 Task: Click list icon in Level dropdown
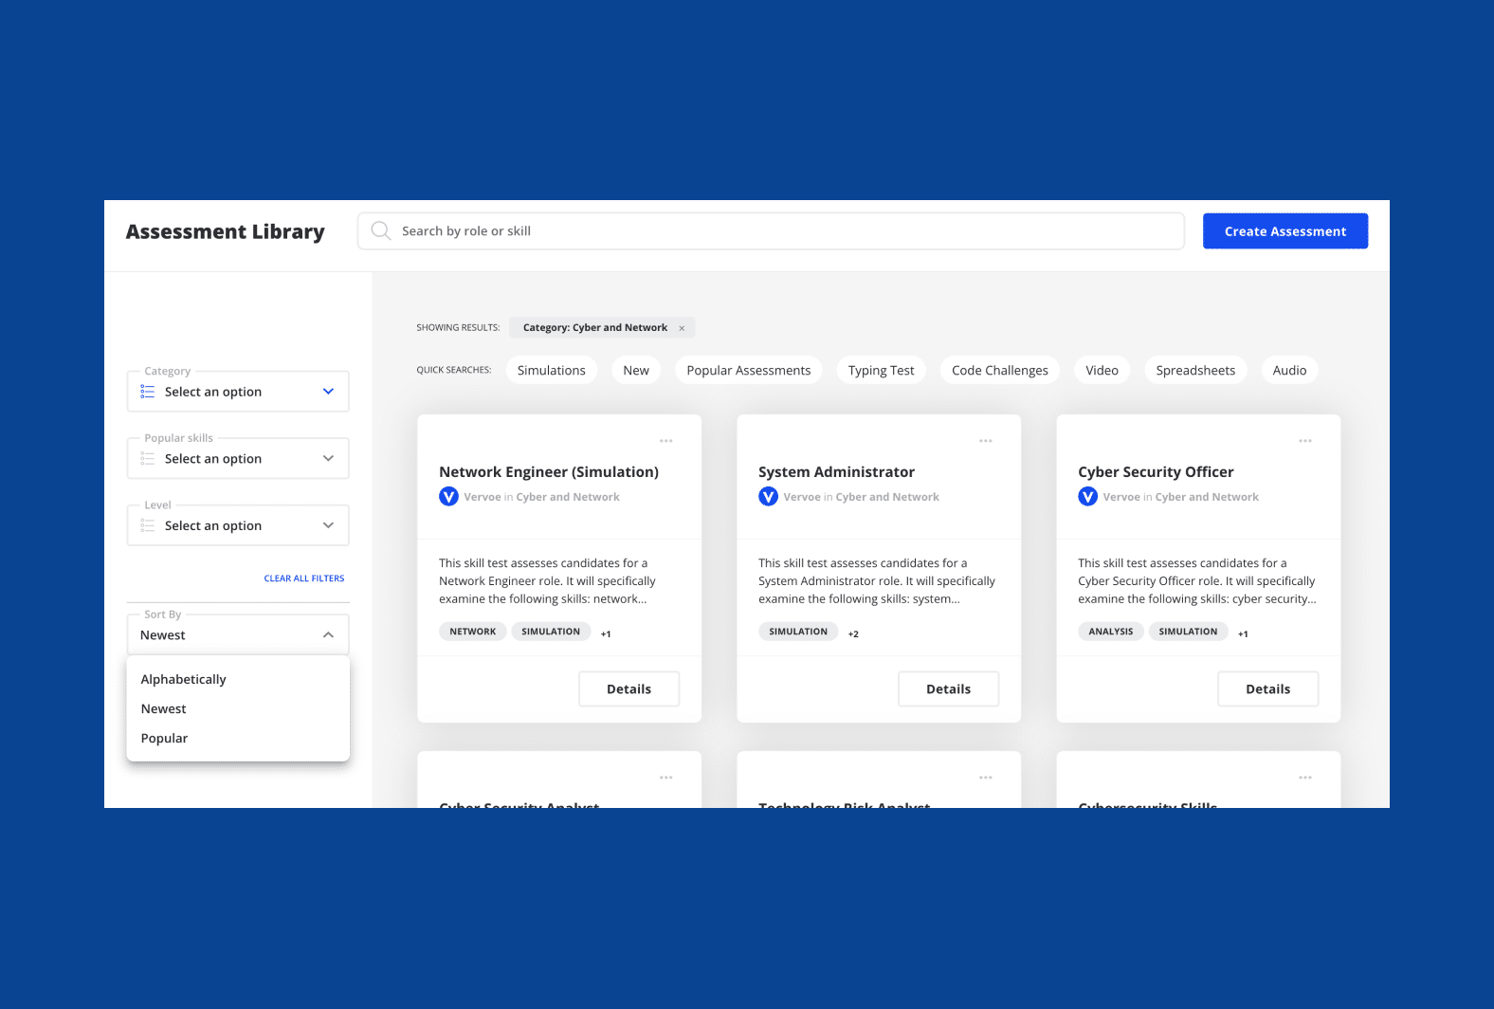148,525
